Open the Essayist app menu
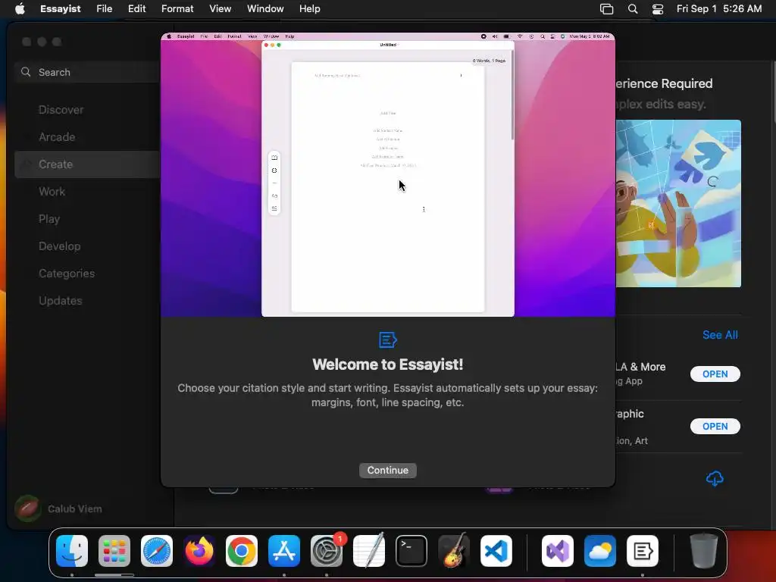The width and height of the screenshot is (776, 582). (x=61, y=9)
